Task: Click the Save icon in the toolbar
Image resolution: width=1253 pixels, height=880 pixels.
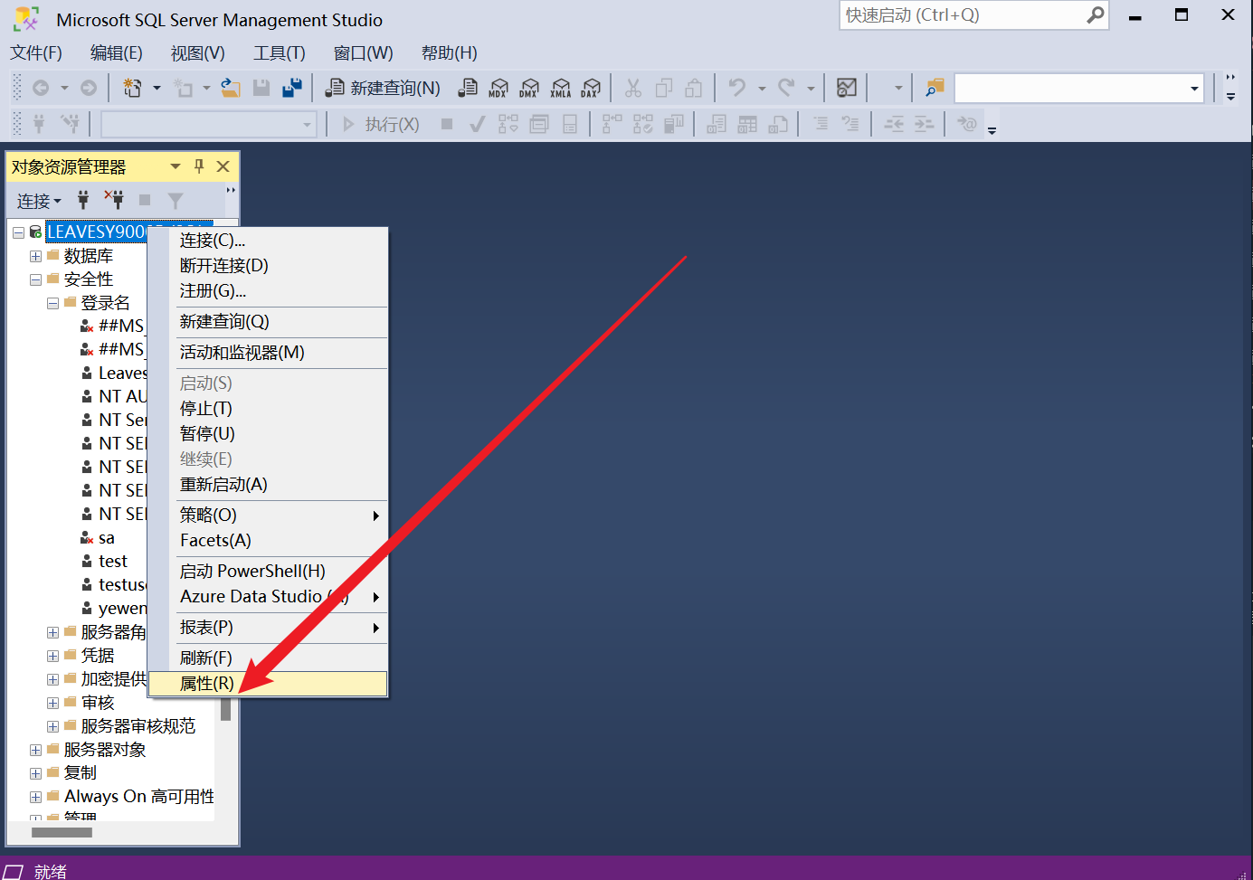Action: [261, 88]
